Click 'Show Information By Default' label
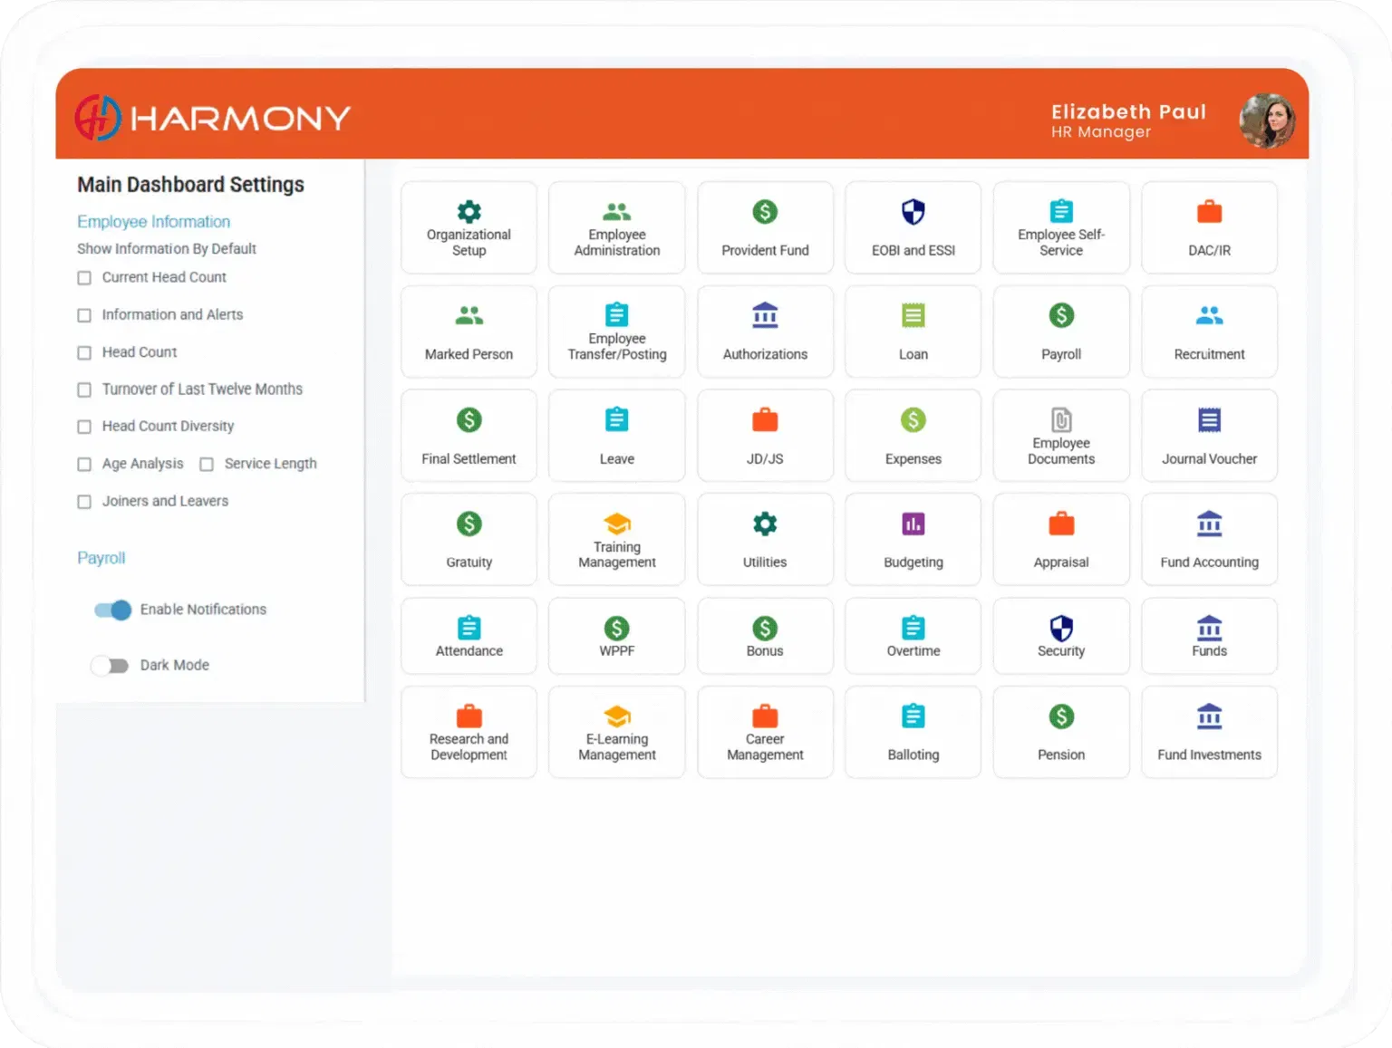Screen dimensions: 1392x1048 point(167,248)
